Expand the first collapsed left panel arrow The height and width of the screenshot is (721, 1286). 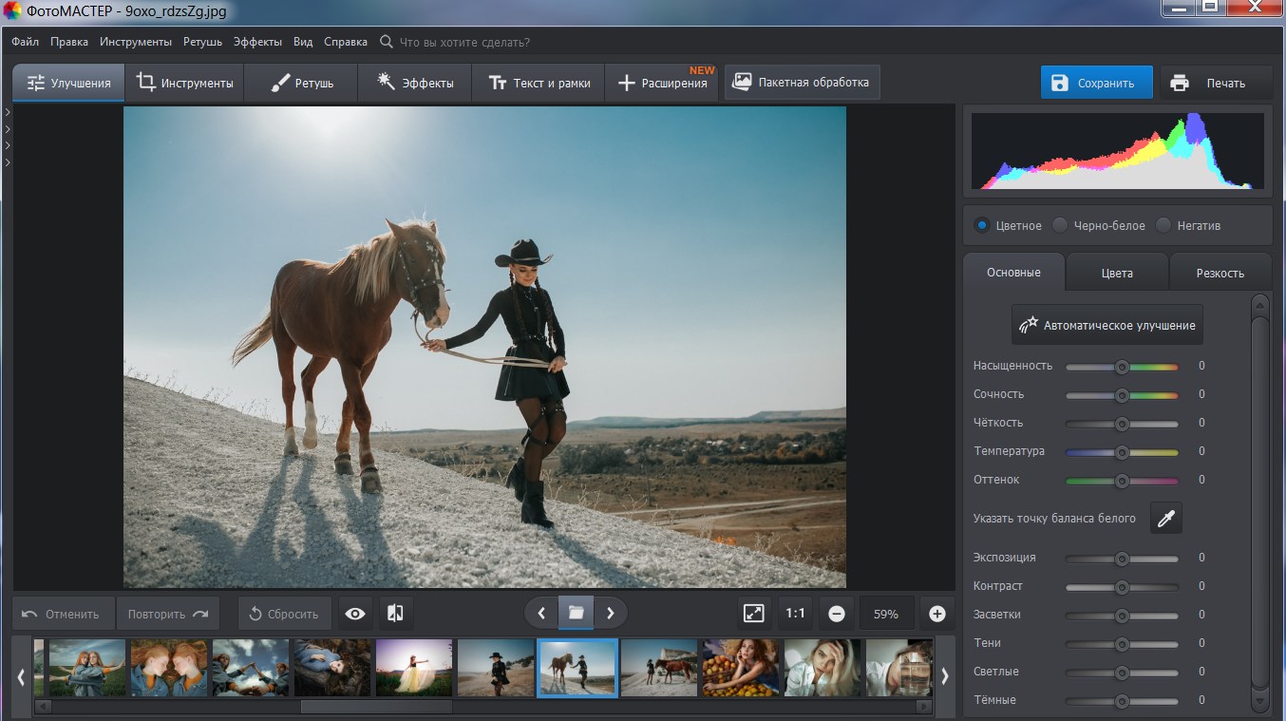pyautogui.click(x=8, y=112)
